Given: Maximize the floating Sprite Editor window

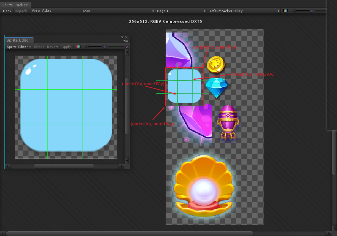Looking at the screenshot, I should click(122, 37).
